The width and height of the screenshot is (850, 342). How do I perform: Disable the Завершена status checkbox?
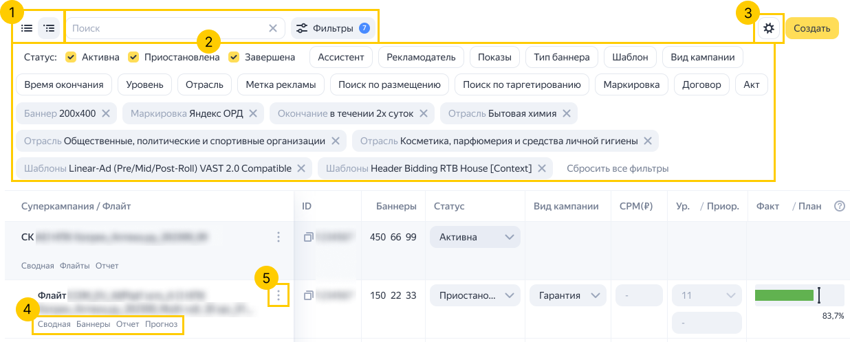click(234, 57)
